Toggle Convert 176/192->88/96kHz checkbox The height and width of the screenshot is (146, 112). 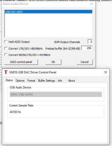click(x=6, y=48)
